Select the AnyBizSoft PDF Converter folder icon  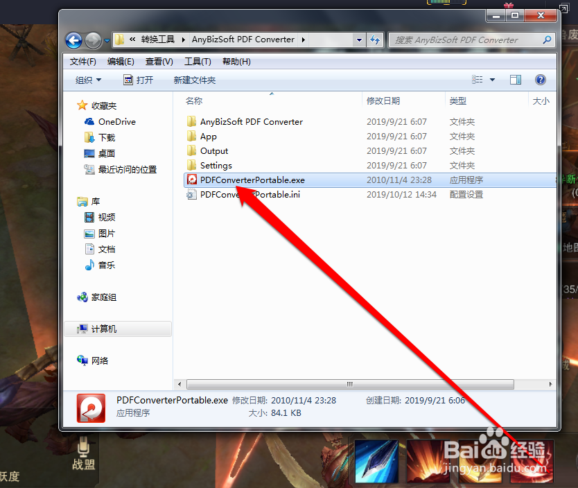click(x=191, y=121)
